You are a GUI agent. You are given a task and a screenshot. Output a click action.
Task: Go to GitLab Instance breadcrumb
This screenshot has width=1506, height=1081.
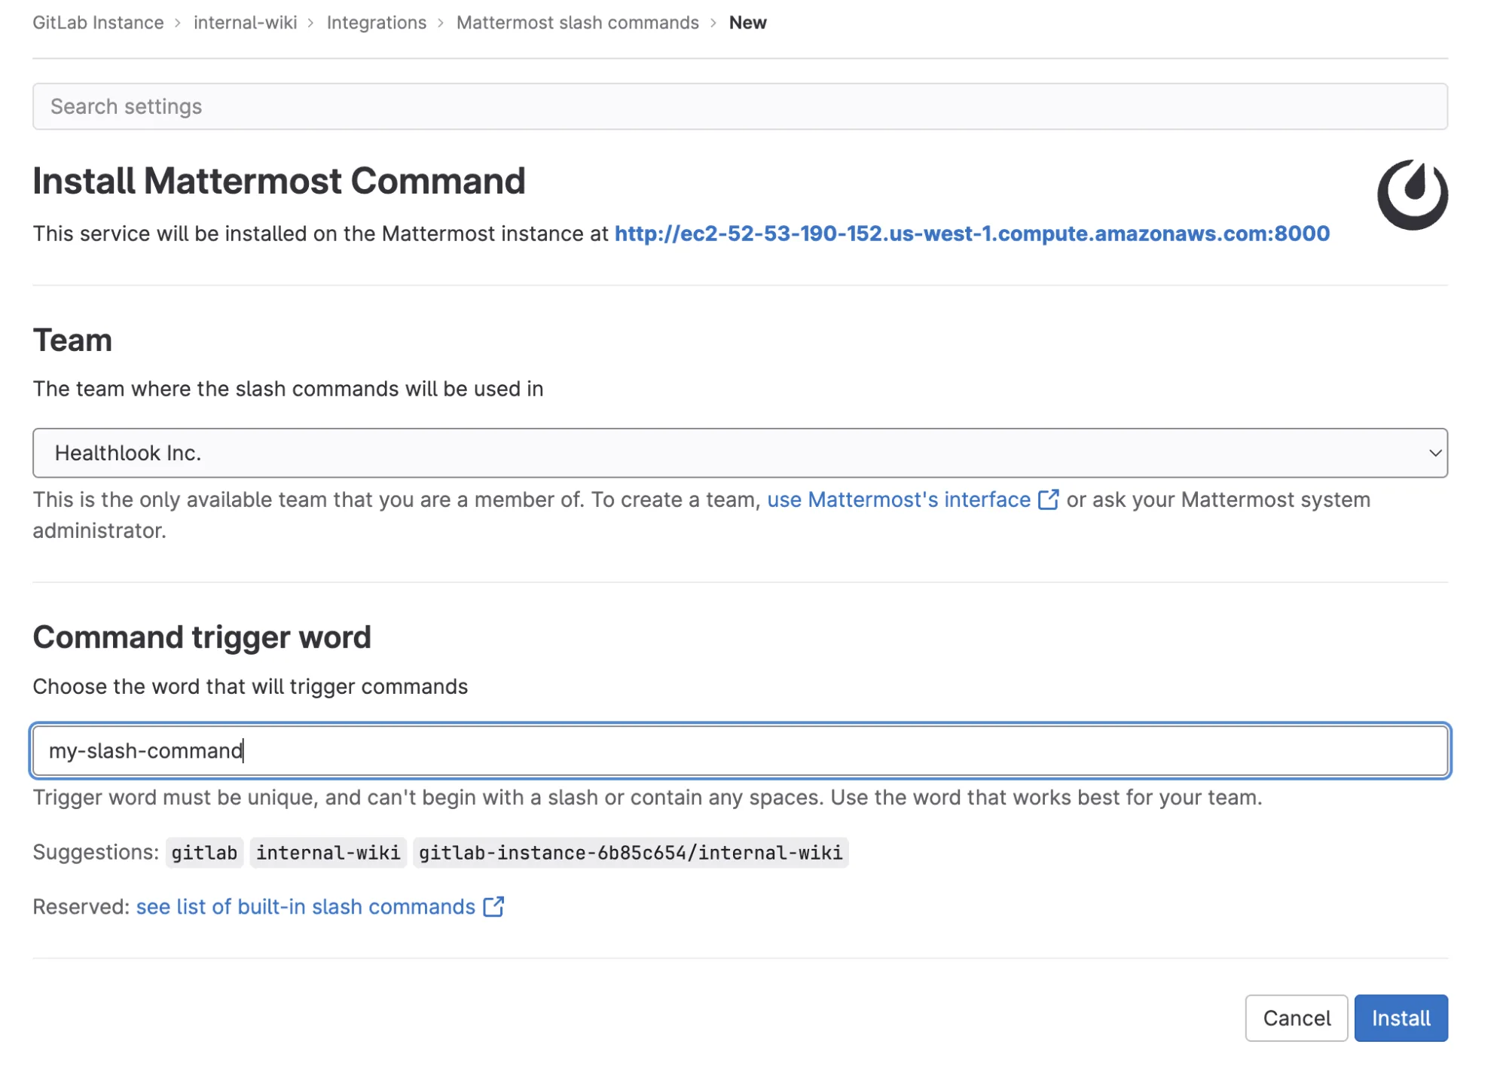pos(98,23)
